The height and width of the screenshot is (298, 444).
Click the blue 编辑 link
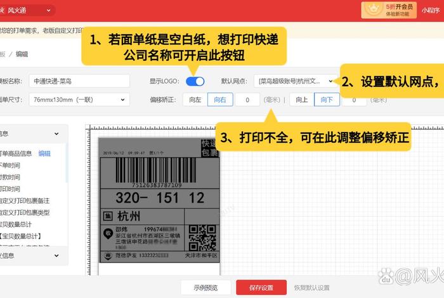tap(44, 153)
